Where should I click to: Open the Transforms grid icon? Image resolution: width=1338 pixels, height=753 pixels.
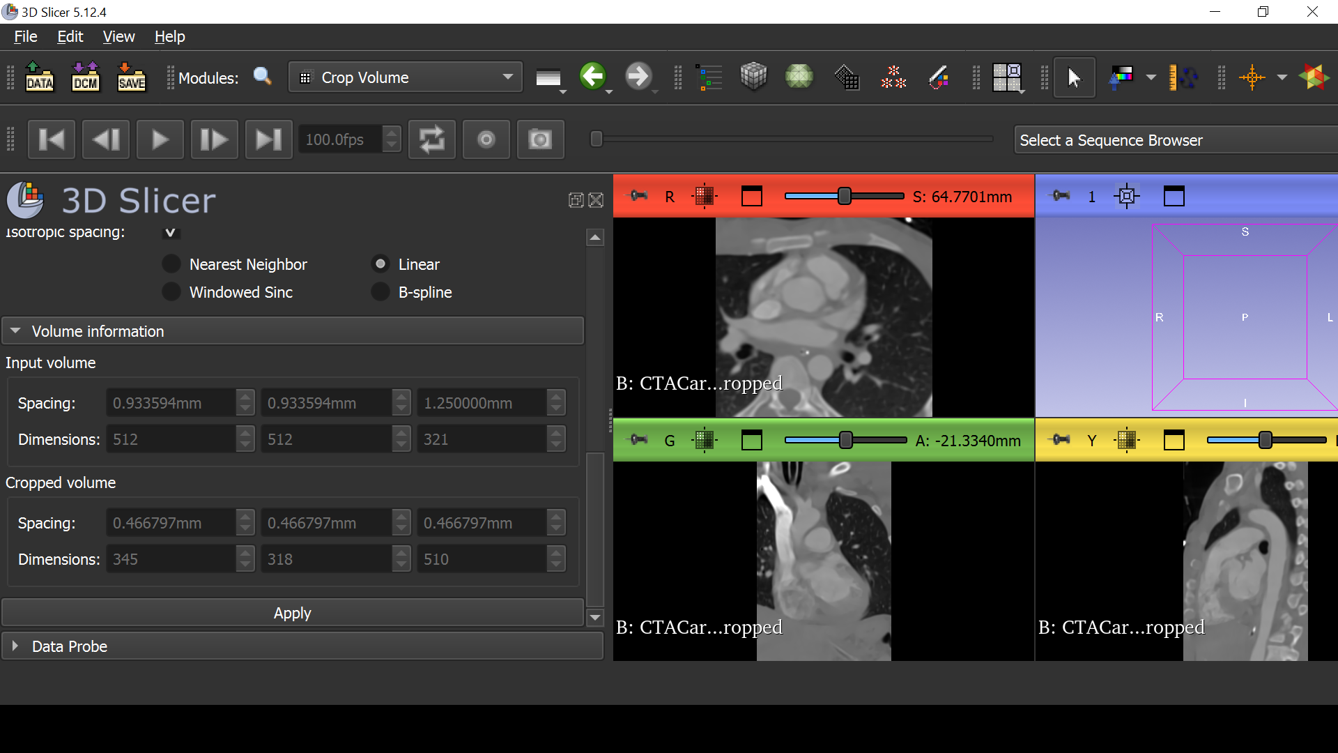click(x=847, y=77)
